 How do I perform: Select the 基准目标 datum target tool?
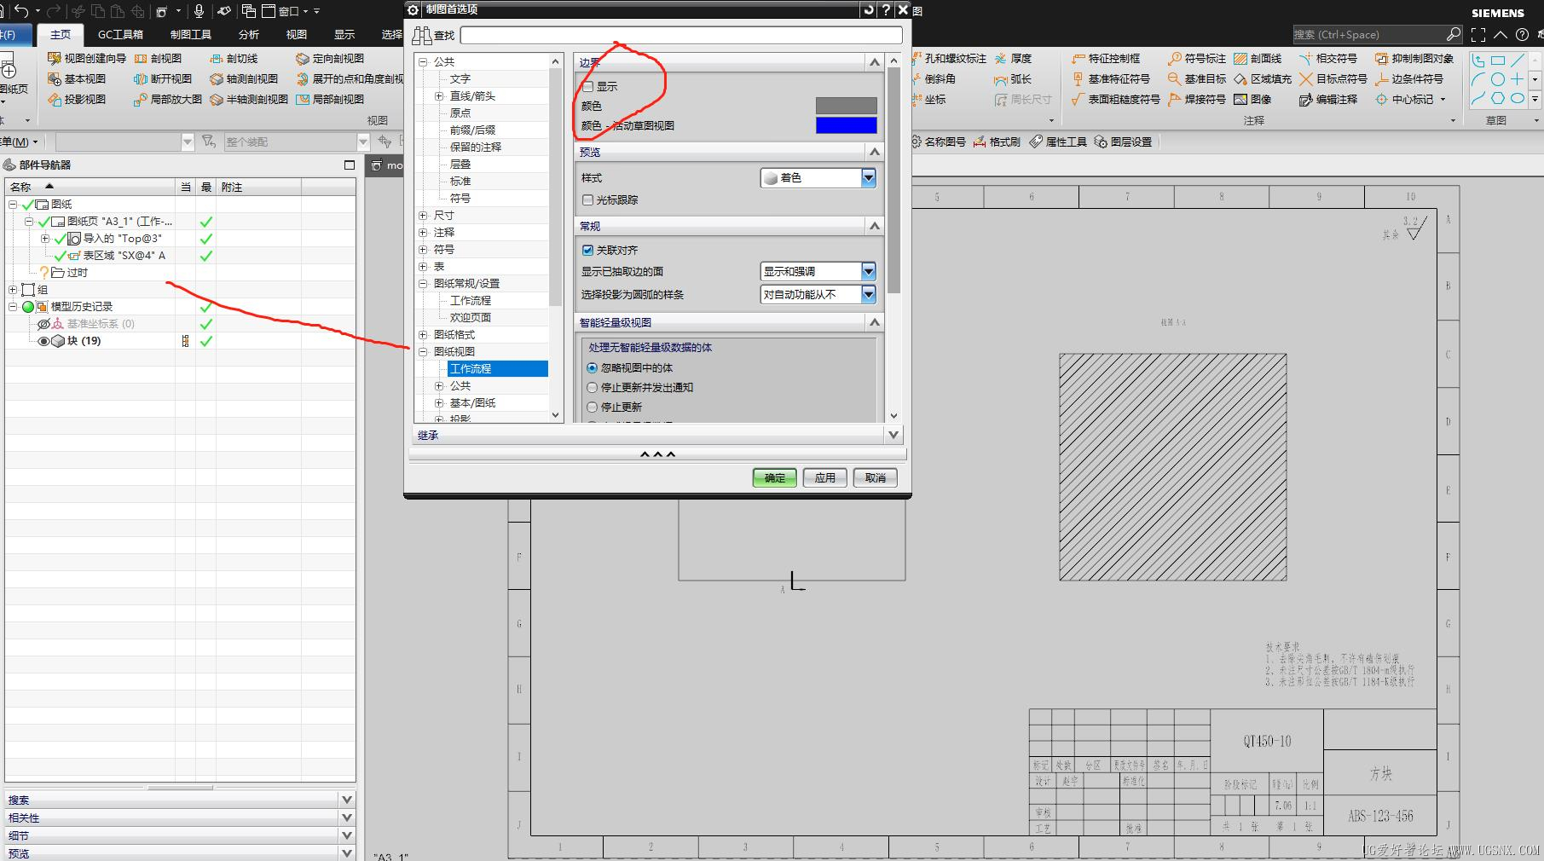click(1197, 78)
